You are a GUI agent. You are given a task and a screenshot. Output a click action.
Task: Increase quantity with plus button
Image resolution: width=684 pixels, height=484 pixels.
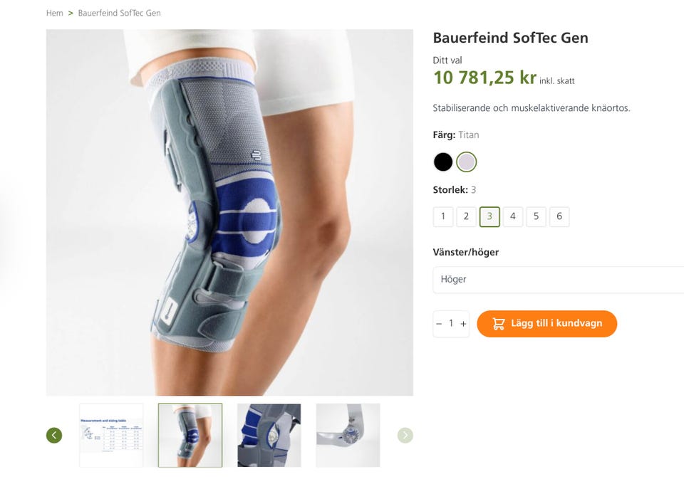tap(463, 324)
